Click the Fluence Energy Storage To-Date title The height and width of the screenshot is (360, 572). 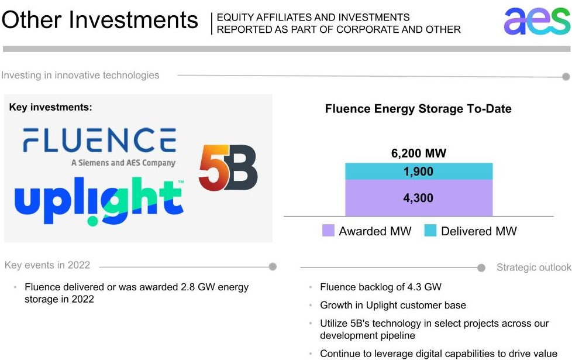coord(418,109)
